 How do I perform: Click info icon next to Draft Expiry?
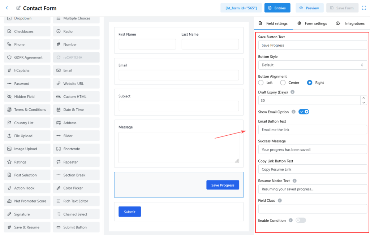(292, 92)
